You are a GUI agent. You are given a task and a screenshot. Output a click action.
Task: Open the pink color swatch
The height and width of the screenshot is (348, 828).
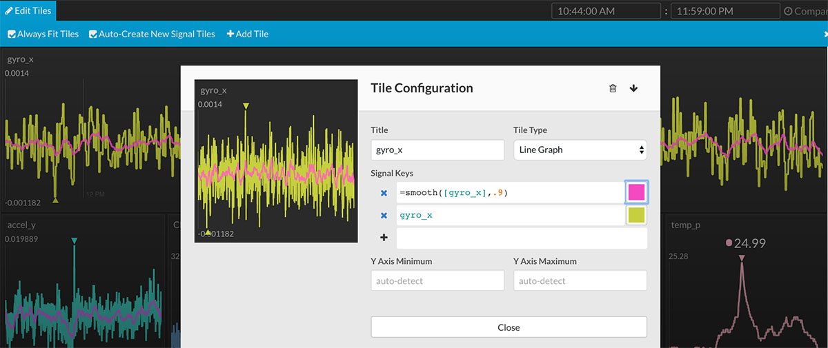pyautogui.click(x=636, y=193)
